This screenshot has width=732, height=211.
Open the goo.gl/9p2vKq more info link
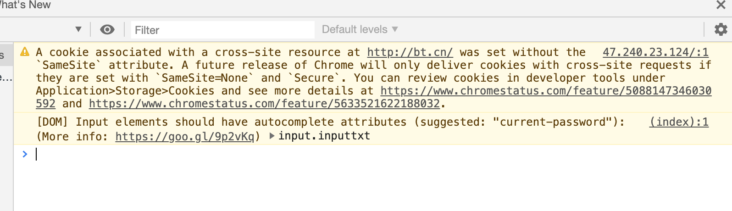pyautogui.click(x=184, y=137)
